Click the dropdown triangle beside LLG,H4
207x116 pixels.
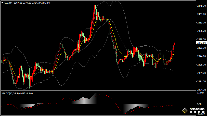[2, 3]
